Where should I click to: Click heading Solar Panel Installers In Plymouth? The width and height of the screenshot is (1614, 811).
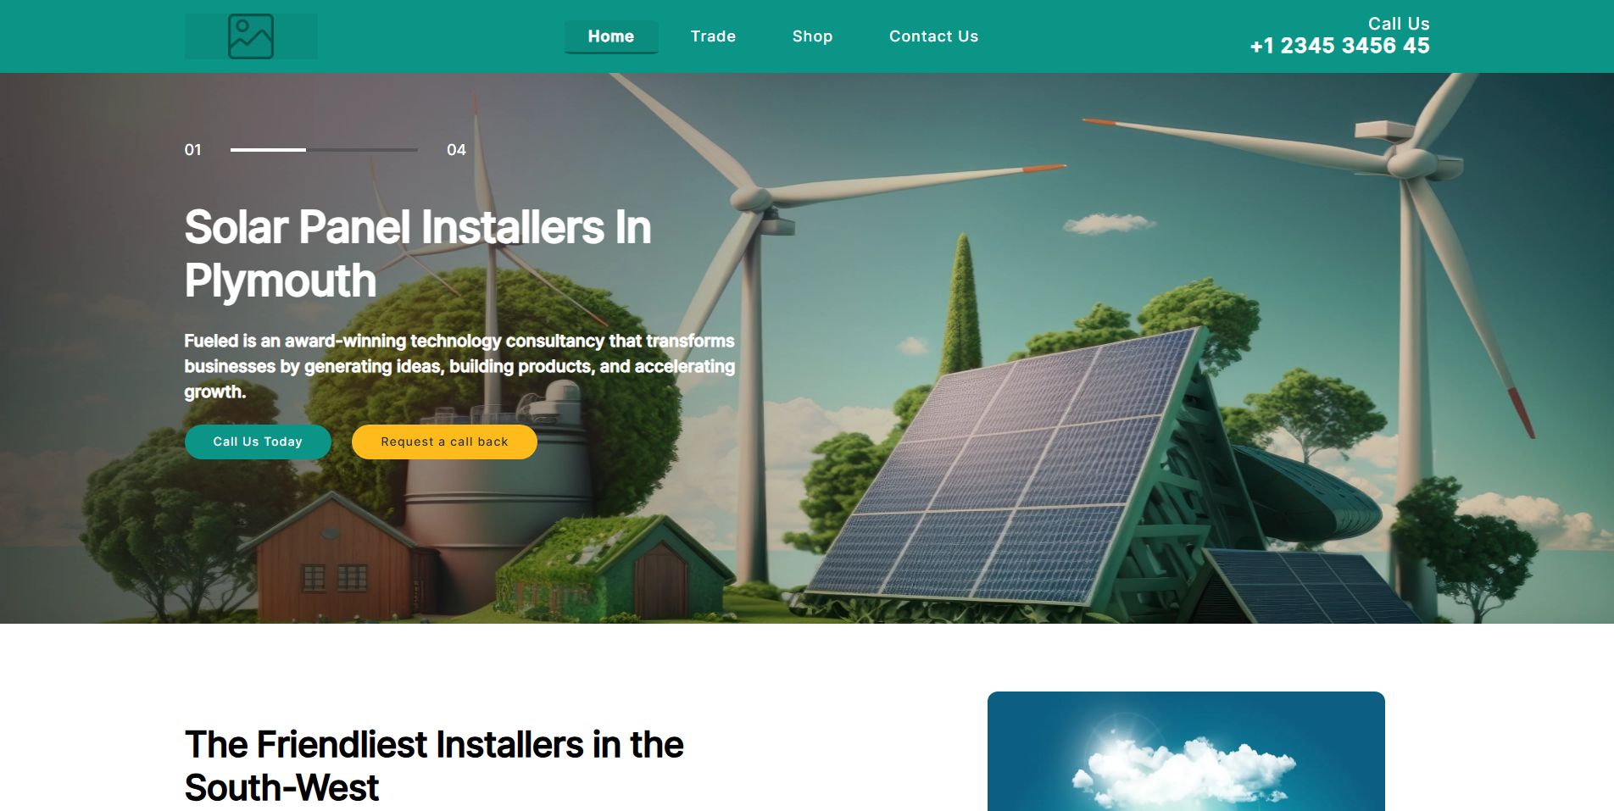pos(418,253)
